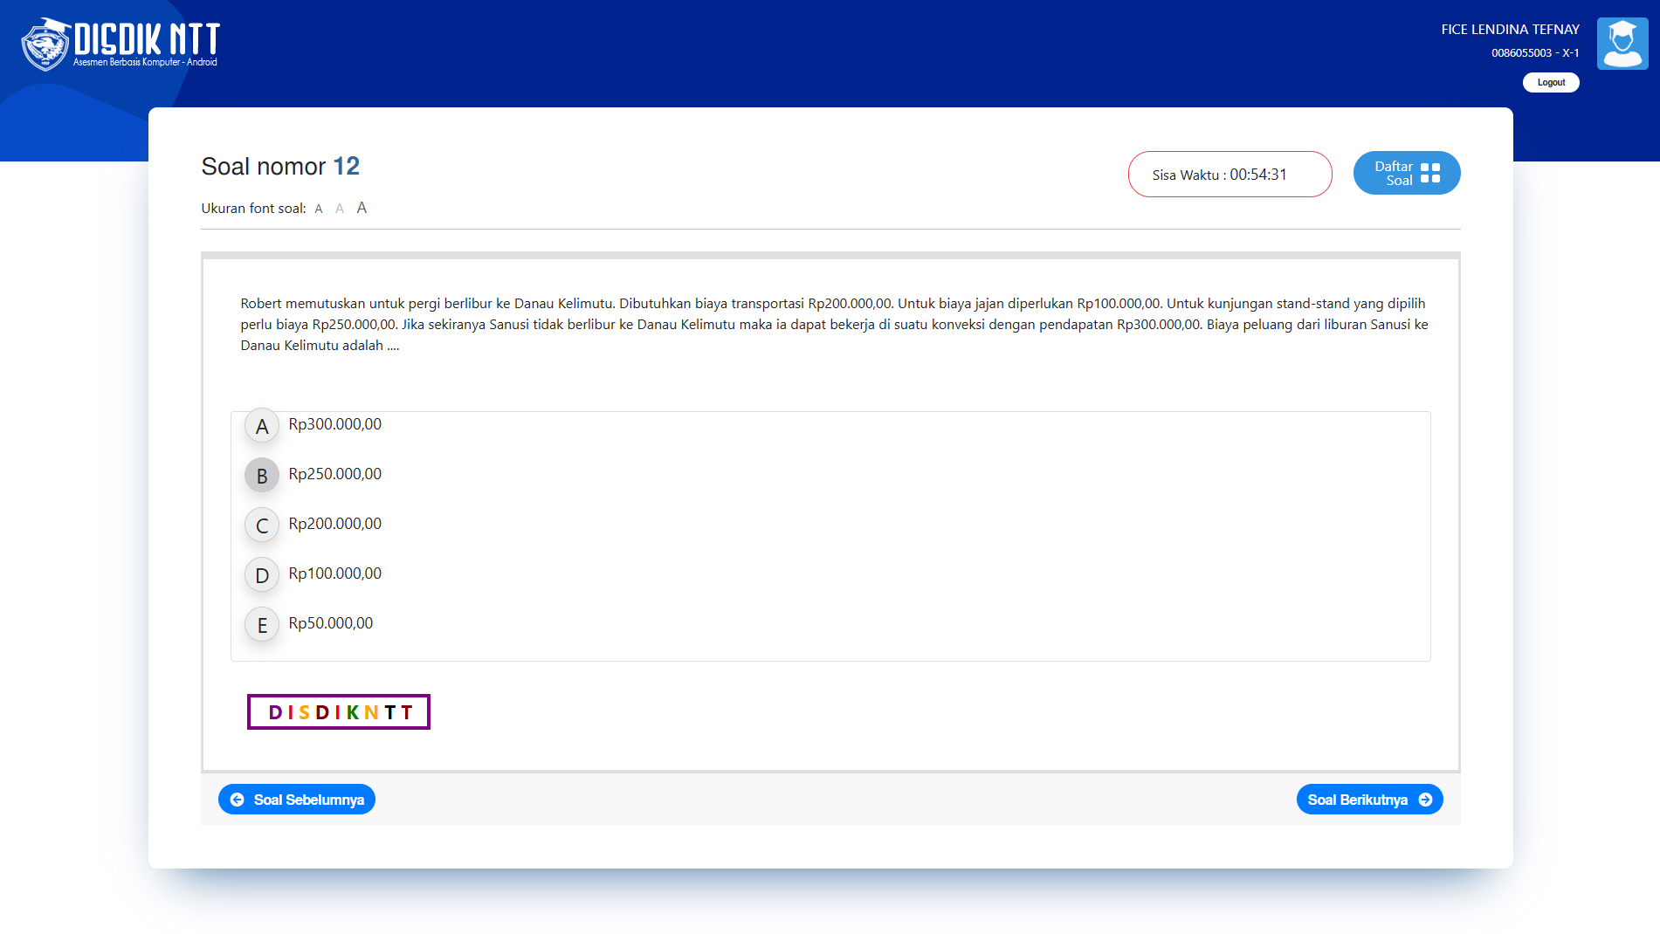Select answer option A
Screen dimensions: 1660x934
tap(262, 426)
